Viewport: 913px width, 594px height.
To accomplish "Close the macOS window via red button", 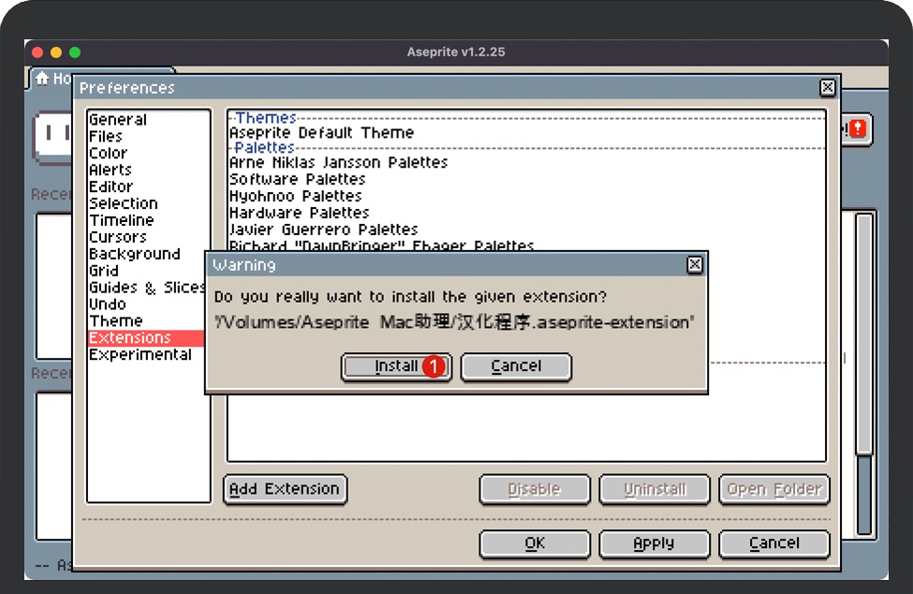I will [37, 52].
